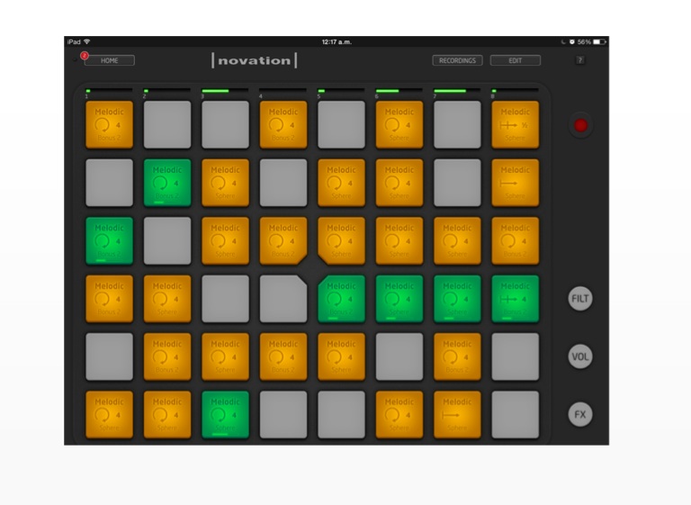The image size is (691, 505).
Task: Stop the green Melodic pad in column 3
Action: pos(225,414)
